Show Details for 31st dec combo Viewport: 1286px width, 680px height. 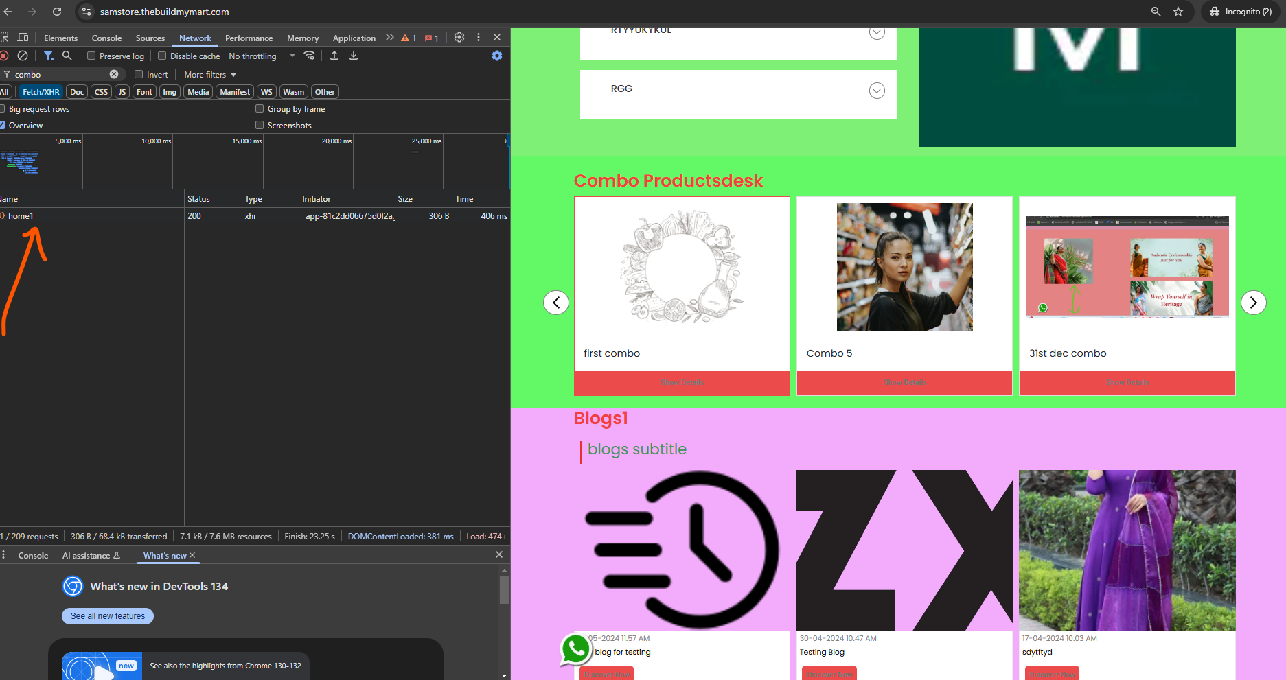click(x=1127, y=383)
